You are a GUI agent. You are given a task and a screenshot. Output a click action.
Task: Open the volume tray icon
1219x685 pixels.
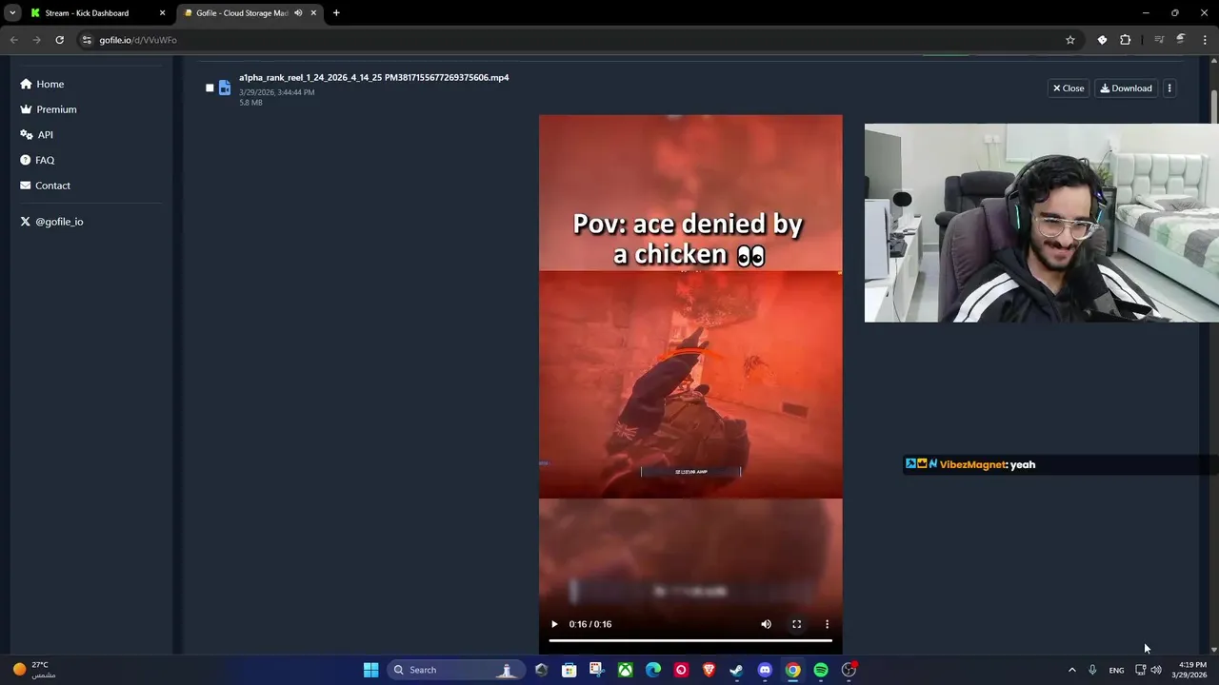(1156, 670)
